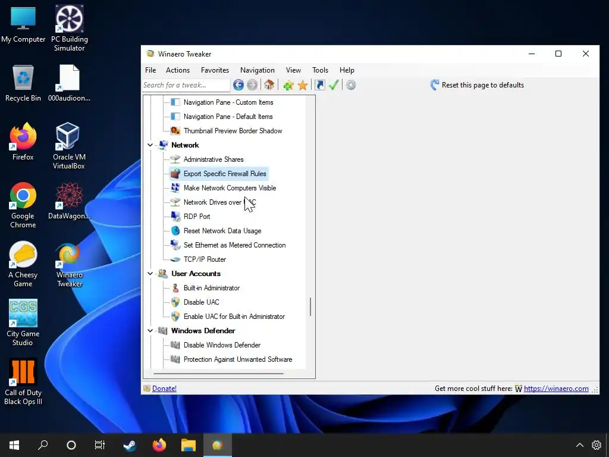Click the Donate! link
The width and height of the screenshot is (609, 457).
(x=164, y=388)
